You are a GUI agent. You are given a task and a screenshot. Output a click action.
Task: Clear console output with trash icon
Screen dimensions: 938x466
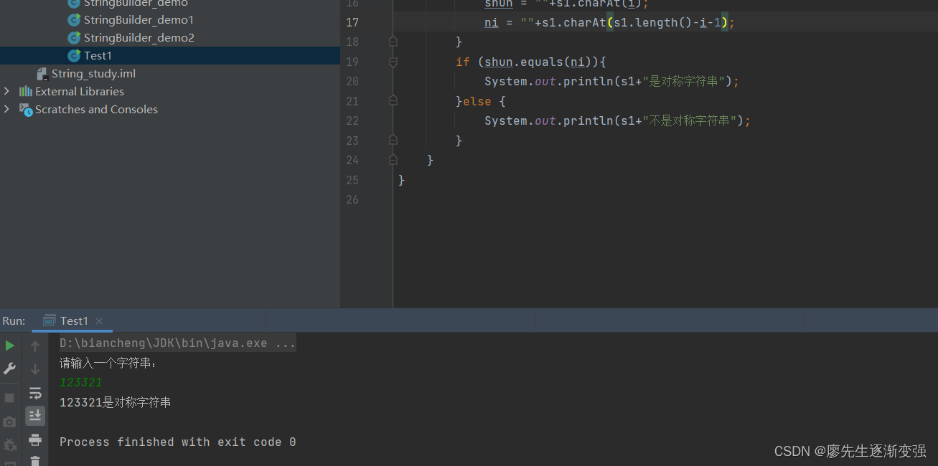(x=35, y=462)
